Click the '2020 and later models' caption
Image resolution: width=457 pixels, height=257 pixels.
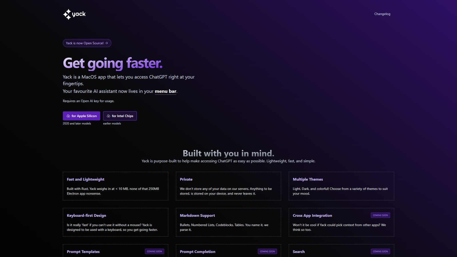[77, 124]
